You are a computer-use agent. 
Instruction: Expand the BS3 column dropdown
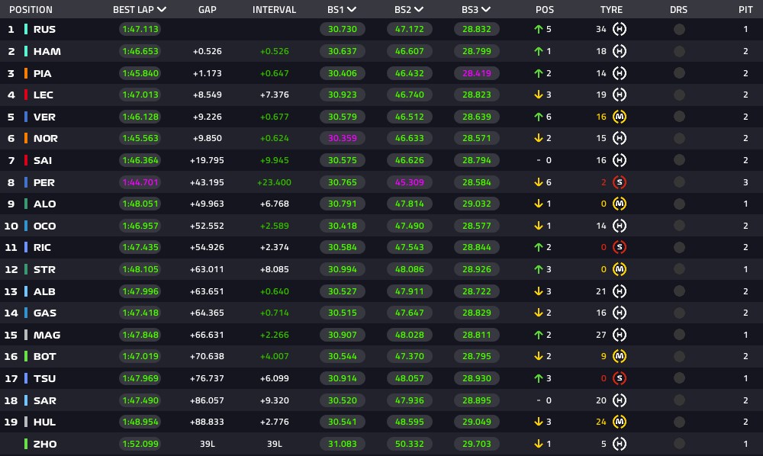(485, 10)
